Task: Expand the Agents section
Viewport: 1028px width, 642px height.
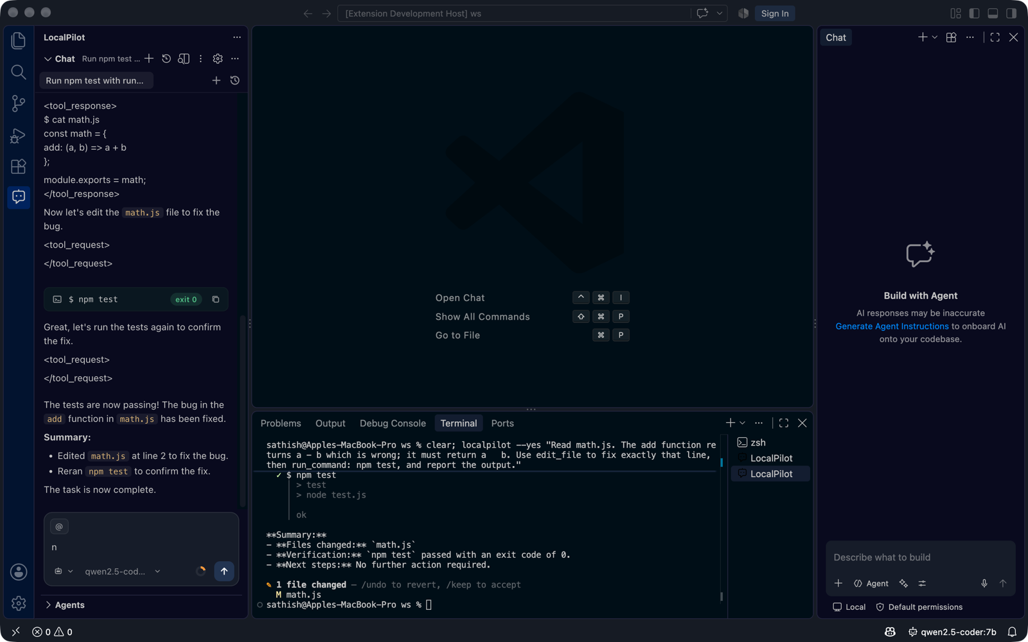Action: [65, 605]
